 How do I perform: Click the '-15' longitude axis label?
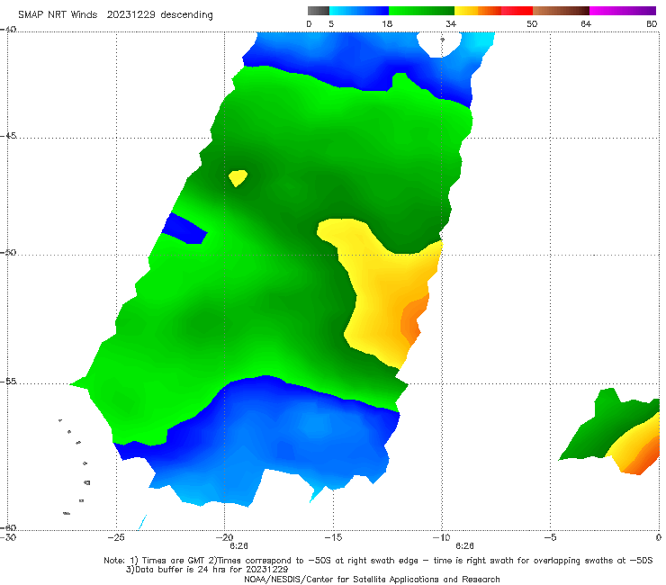click(x=333, y=537)
